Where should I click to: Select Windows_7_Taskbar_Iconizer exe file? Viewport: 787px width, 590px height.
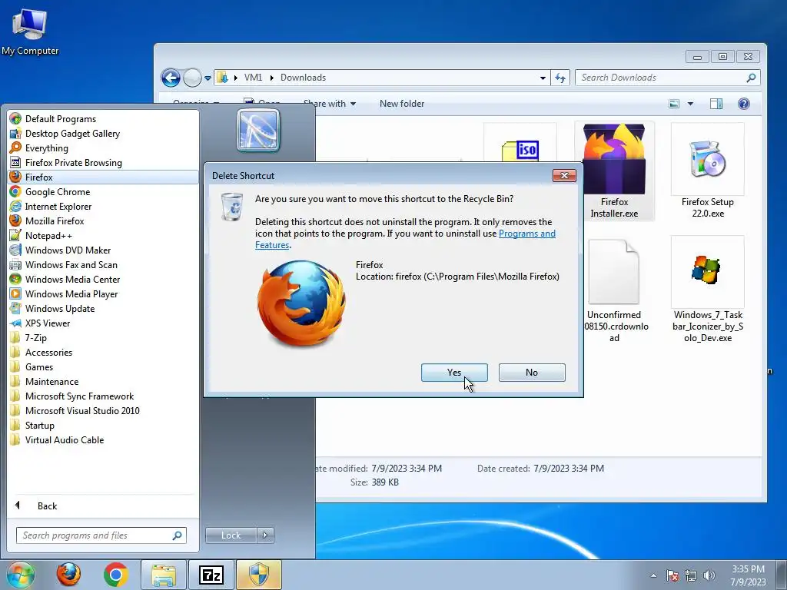(708, 290)
